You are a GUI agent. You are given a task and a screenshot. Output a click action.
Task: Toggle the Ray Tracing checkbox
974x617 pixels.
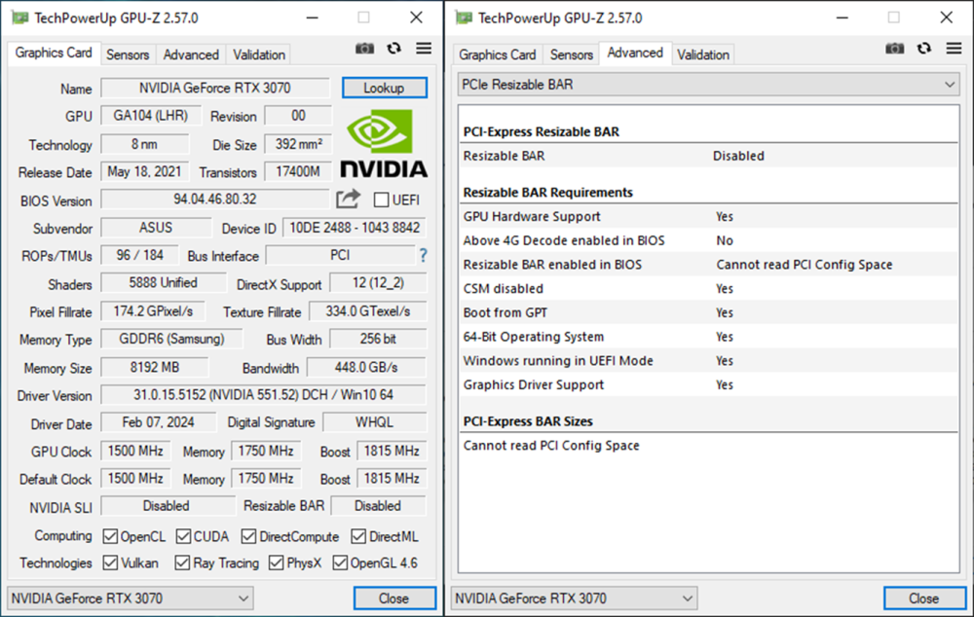click(182, 563)
